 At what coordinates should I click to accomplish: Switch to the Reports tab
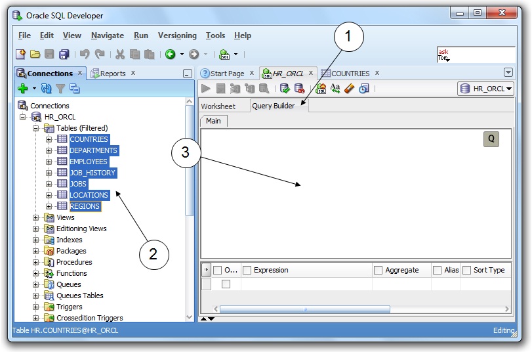(113, 74)
